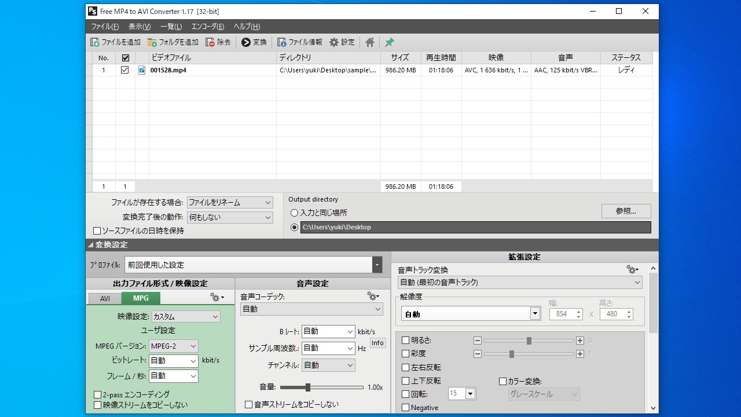Click the Info button near sample frequency

point(377,343)
